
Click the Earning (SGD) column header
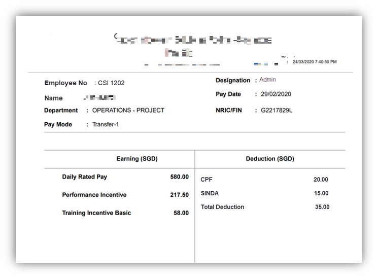click(137, 159)
